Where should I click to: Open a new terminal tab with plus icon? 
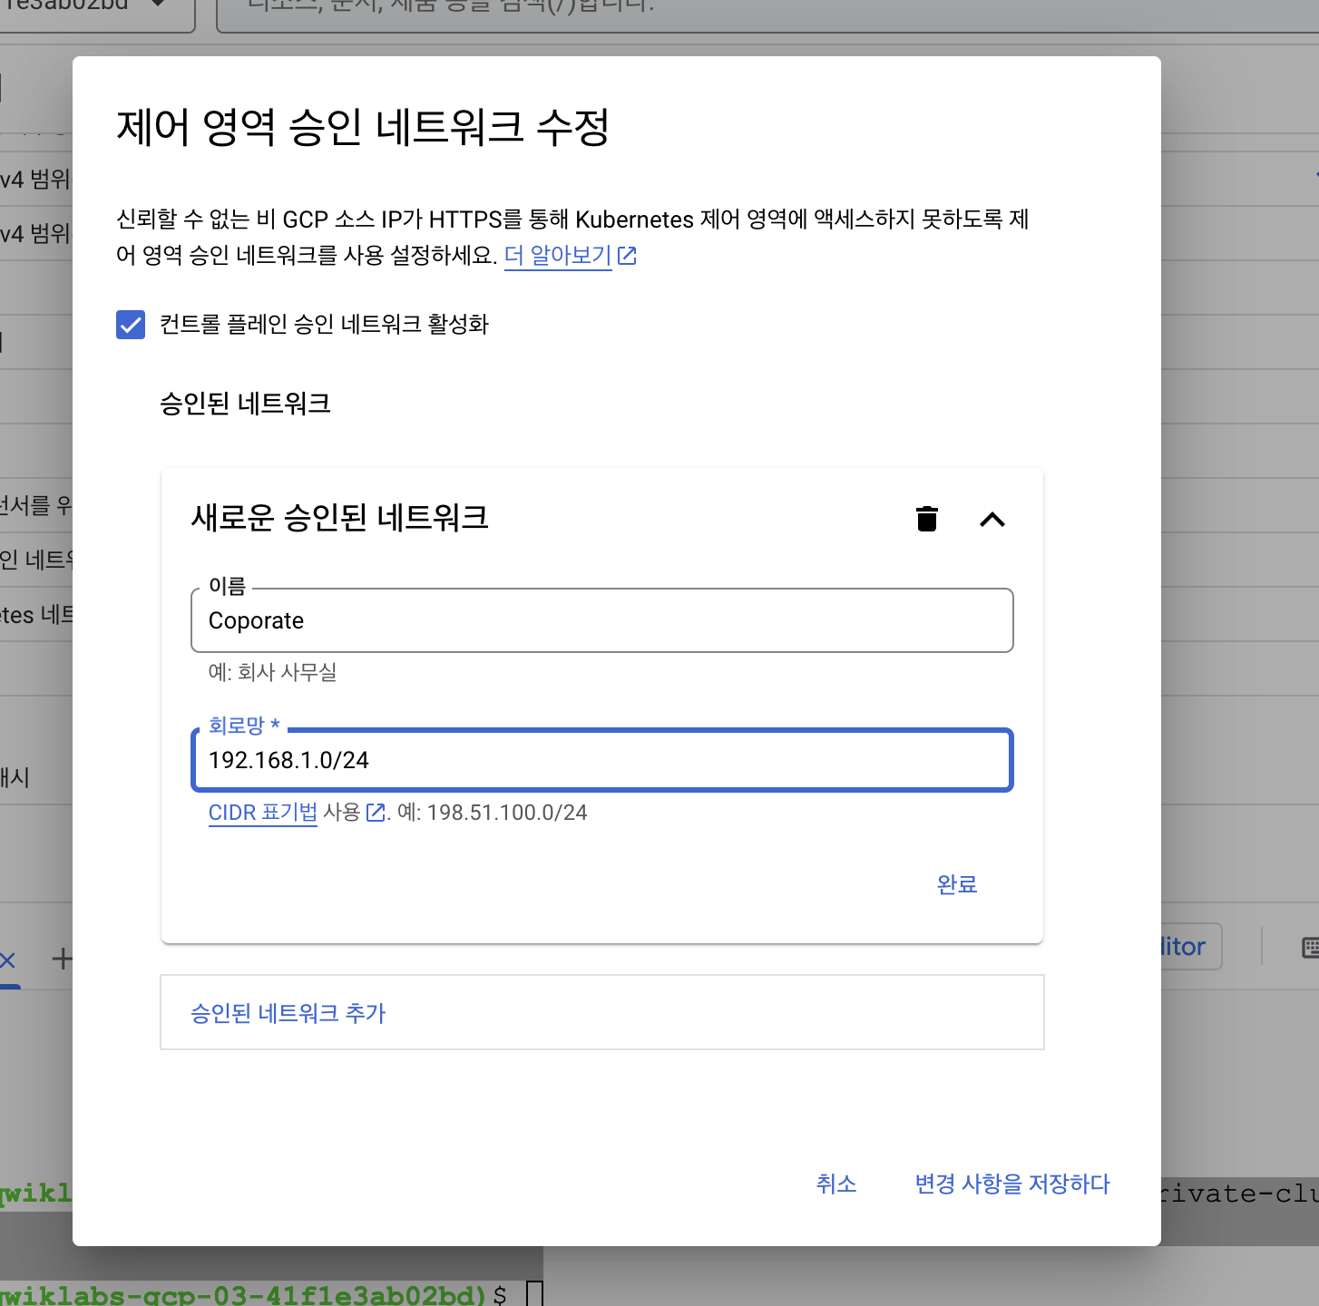[62, 959]
